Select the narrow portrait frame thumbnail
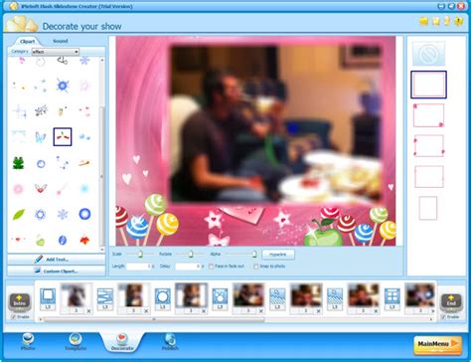471x362 pixels. point(428,208)
